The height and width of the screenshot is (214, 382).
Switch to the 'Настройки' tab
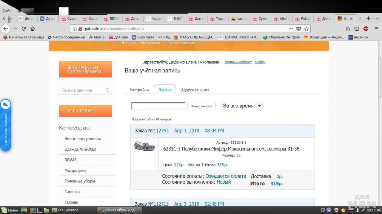(139, 90)
